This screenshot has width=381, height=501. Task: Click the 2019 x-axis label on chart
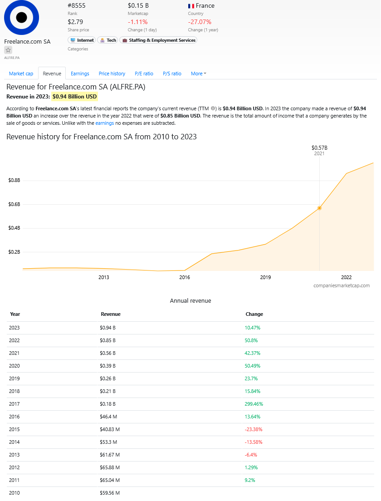click(265, 277)
